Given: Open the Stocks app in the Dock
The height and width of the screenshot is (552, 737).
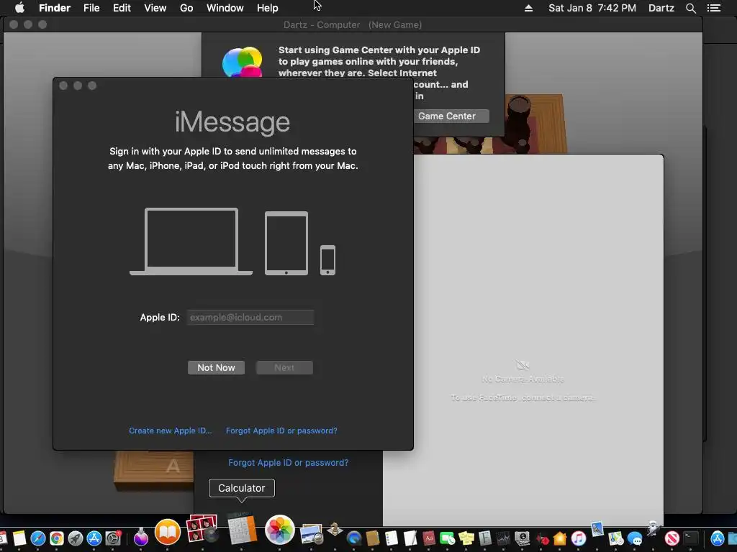Looking at the screenshot, I should (x=503, y=538).
